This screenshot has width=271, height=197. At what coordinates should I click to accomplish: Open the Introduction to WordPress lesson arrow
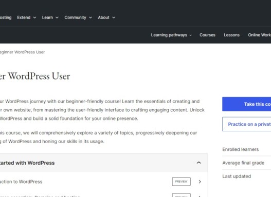pyautogui.click(x=200, y=182)
